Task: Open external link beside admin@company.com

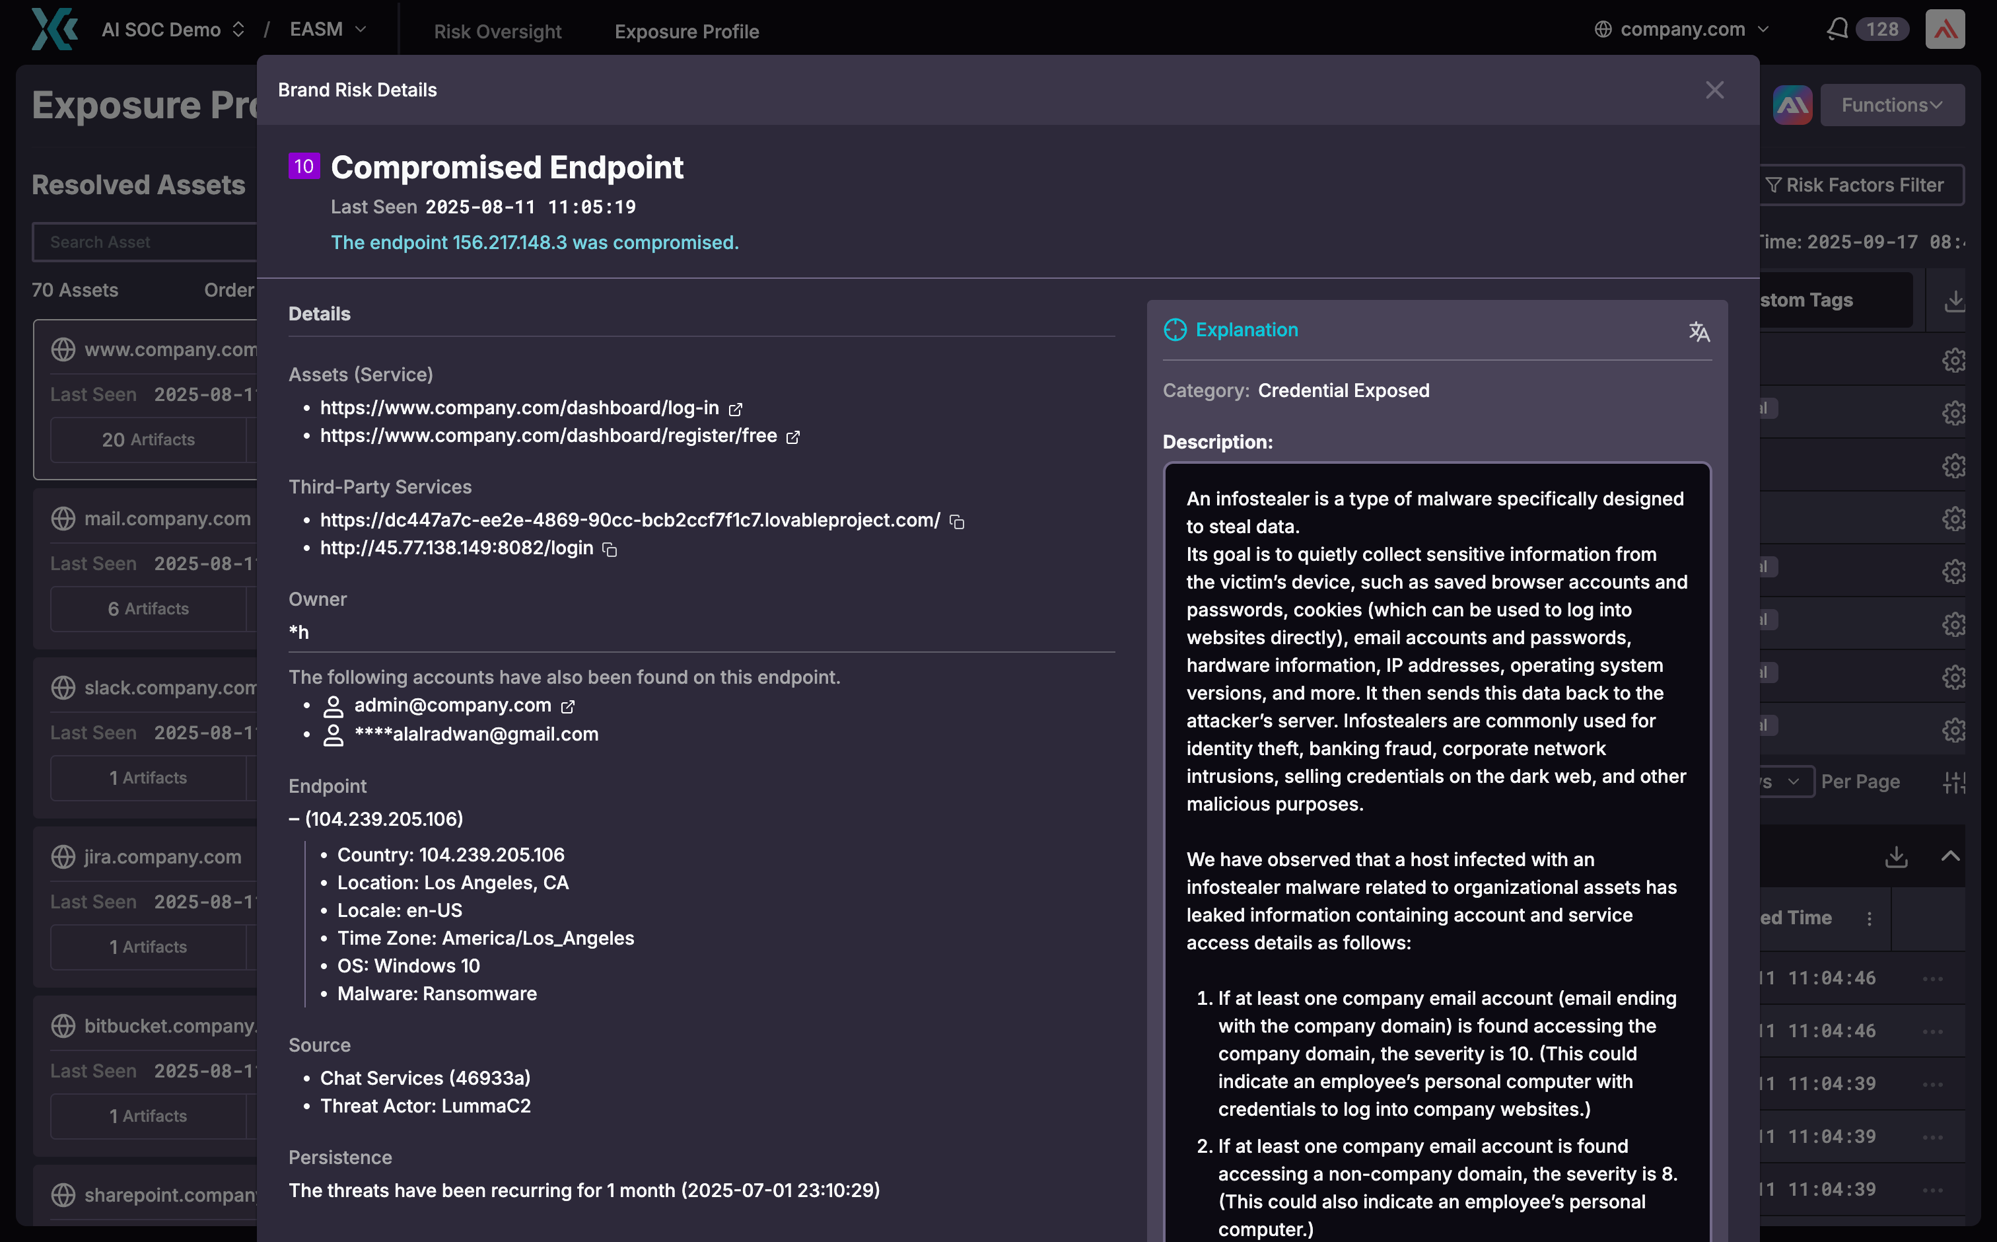Action: point(567,706)
